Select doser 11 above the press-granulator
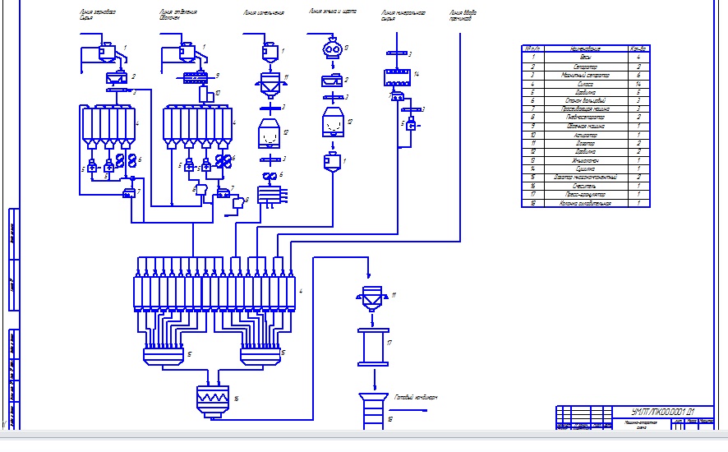728x452 pixels. pos(372,298)
